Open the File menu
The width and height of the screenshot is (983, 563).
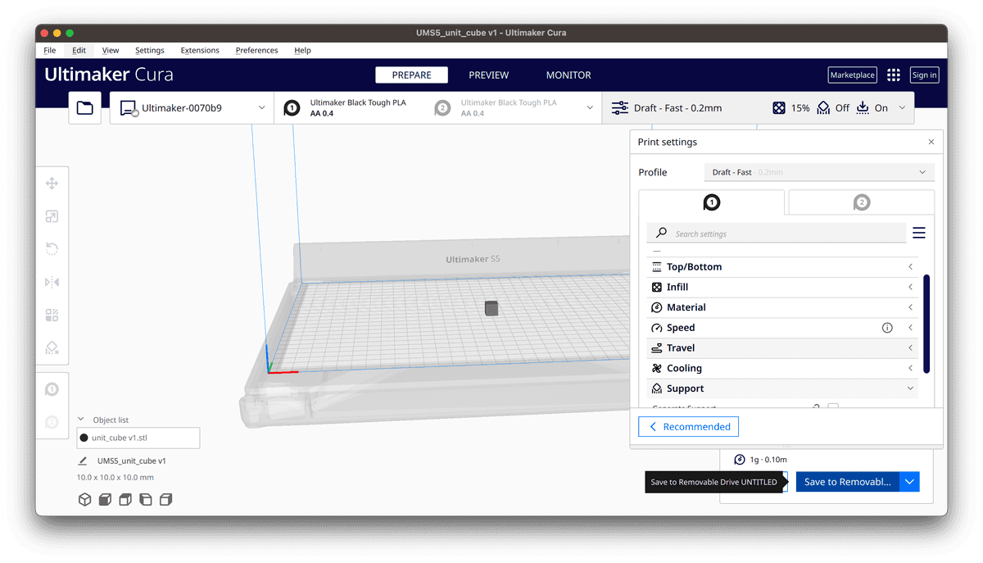50,50
